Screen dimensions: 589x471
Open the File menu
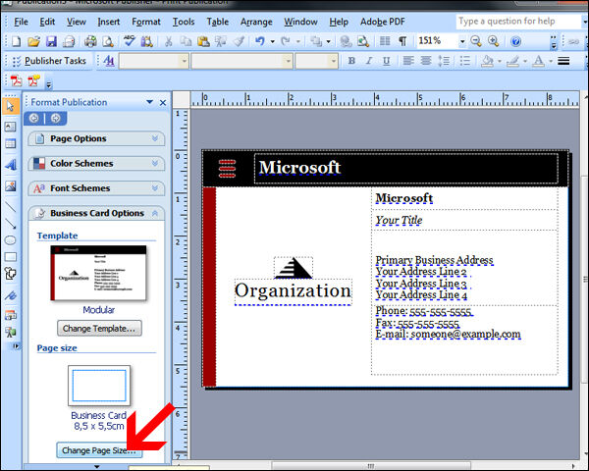click(21, 22)
